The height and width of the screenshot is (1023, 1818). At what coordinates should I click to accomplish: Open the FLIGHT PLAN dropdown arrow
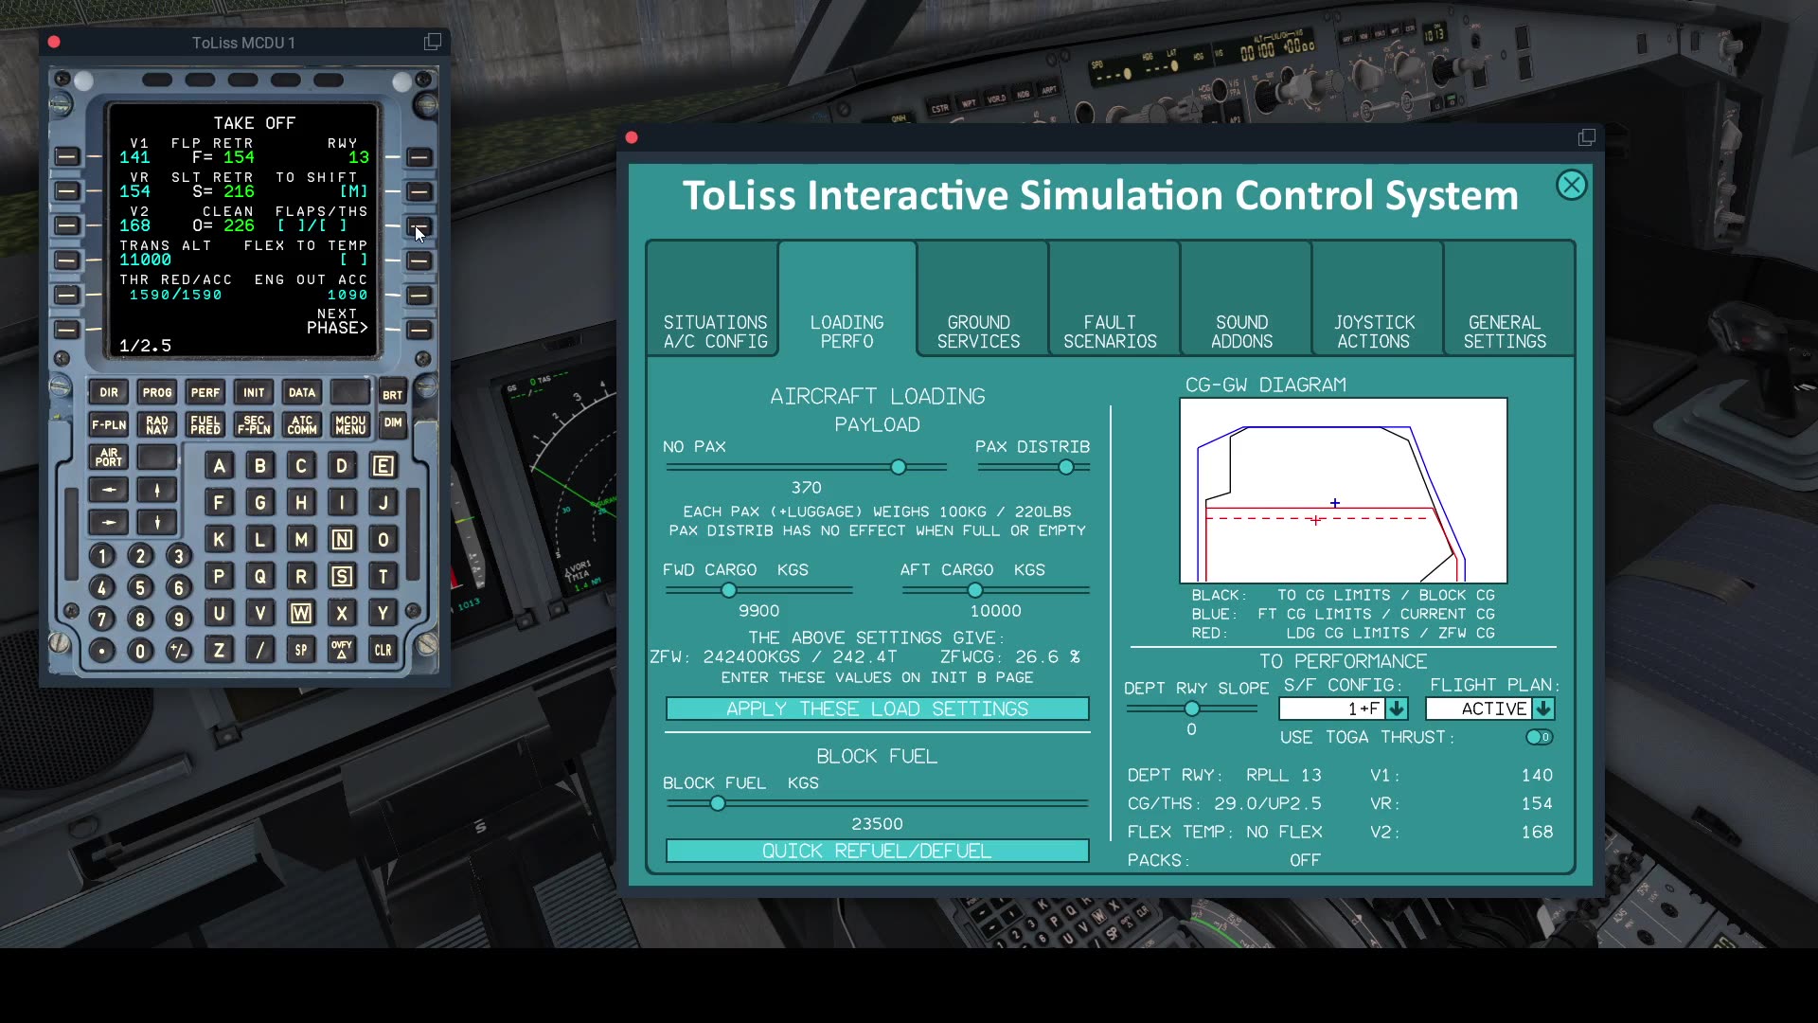point(1543,709)
